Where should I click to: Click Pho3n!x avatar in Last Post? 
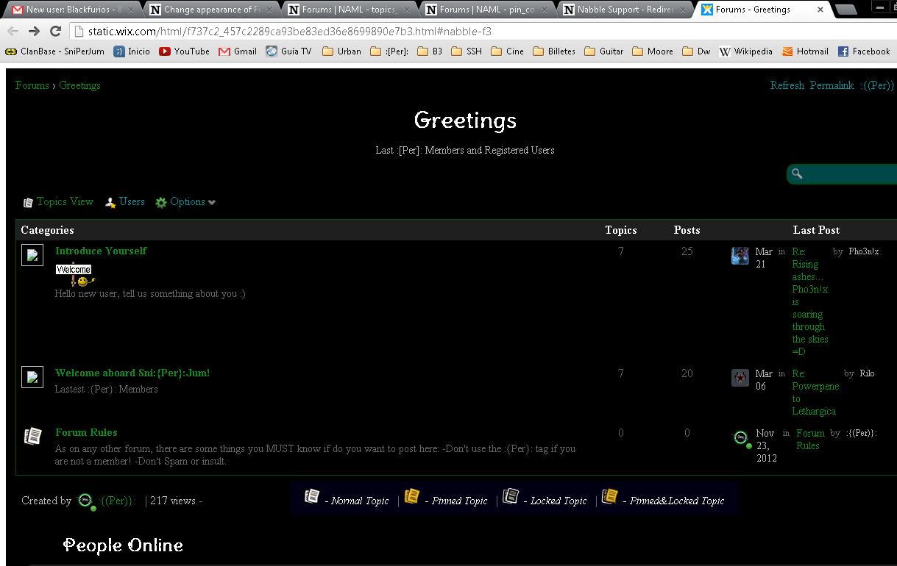740,256
